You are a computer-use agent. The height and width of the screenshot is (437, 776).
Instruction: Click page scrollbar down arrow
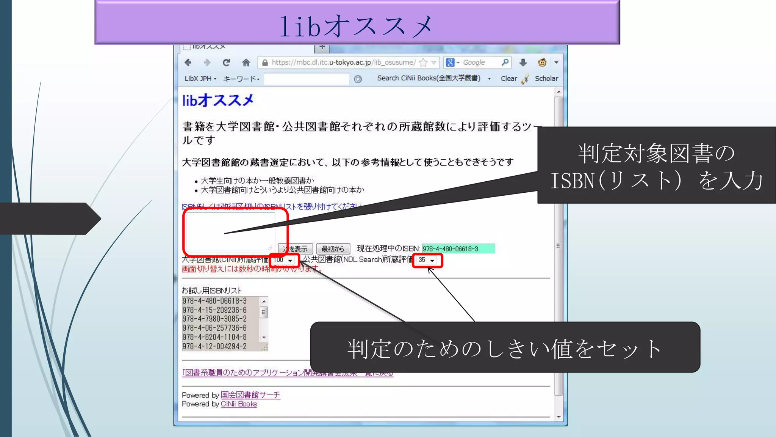[x=559, y=417]
